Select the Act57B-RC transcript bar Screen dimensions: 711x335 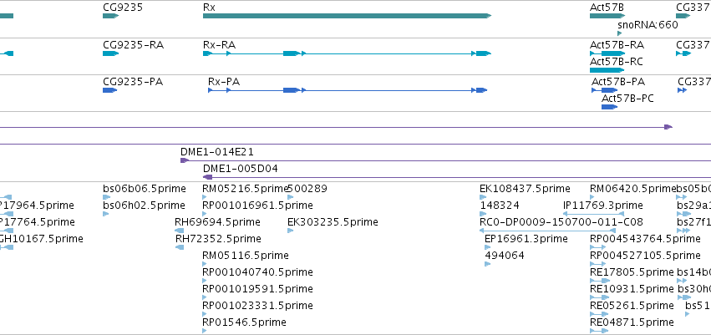click(607, 70)
